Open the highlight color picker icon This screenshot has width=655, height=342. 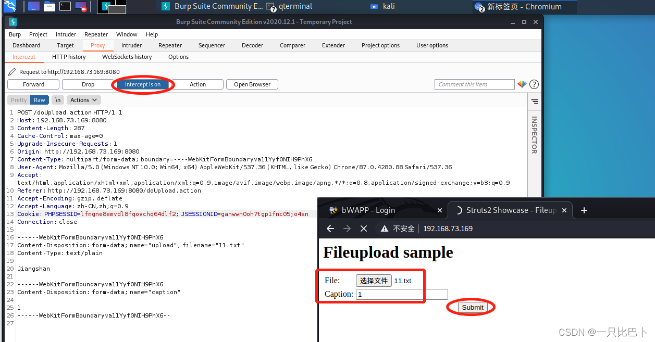click(x=522, y=84)
